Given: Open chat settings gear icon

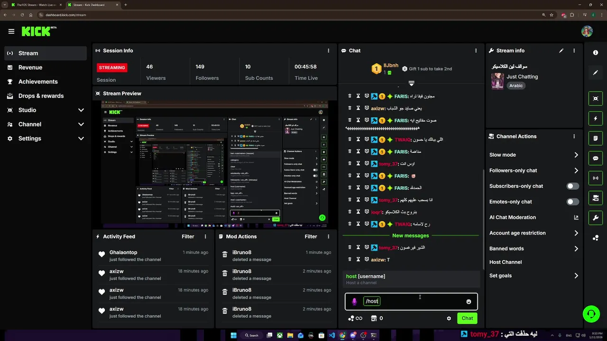Looking at the screenshot, I should (449, 318).
